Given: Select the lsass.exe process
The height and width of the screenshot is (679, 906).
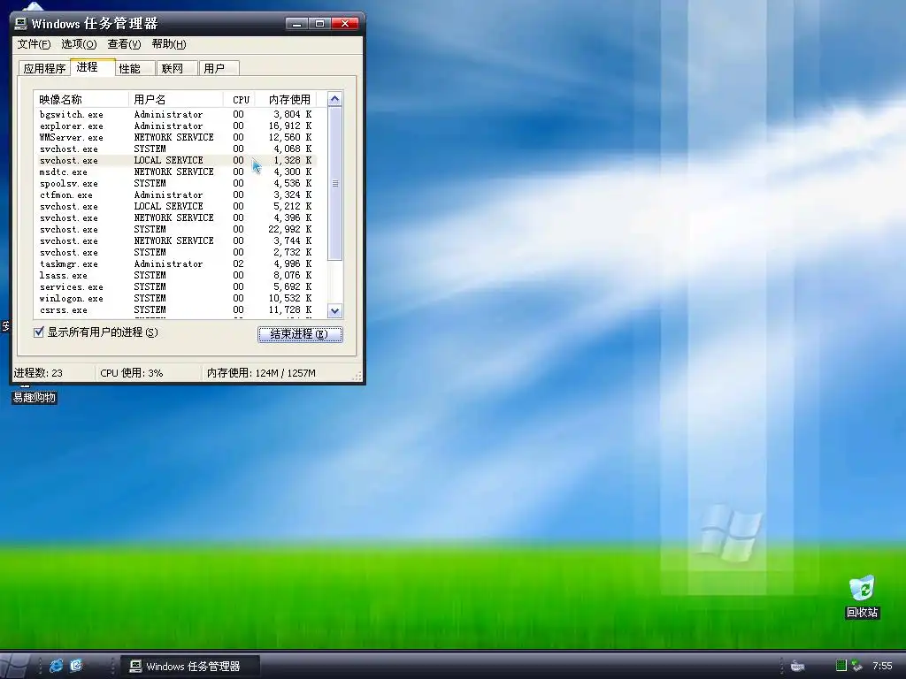Looking at the screenshot, I should coord(176,276).
